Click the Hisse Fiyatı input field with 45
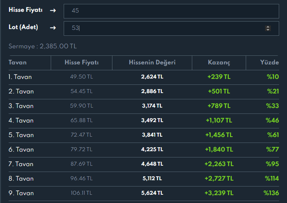 pos(171,11)
